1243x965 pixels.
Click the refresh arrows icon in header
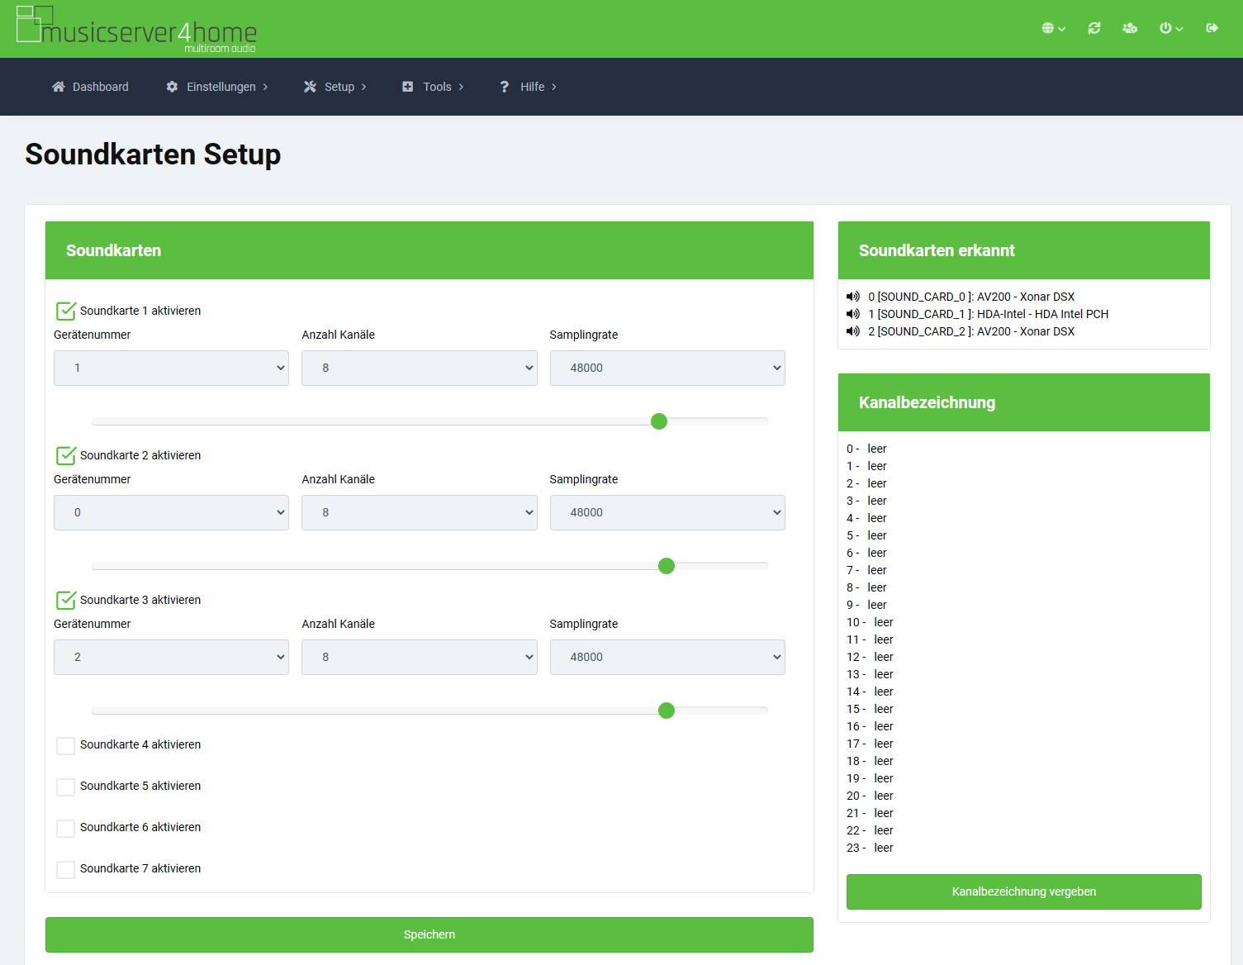[1094, 28]
